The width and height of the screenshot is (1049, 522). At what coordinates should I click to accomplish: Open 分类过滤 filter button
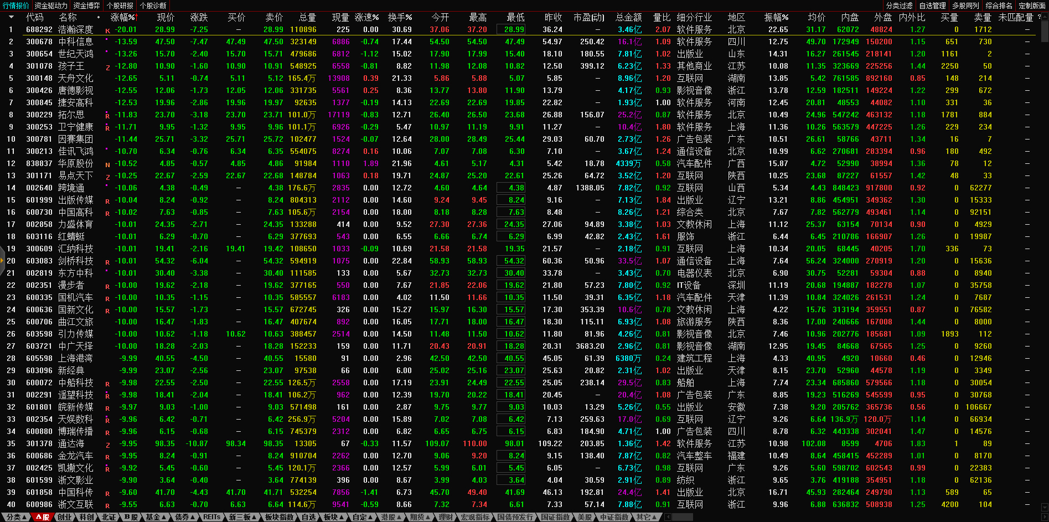click(x=899, y=6)
